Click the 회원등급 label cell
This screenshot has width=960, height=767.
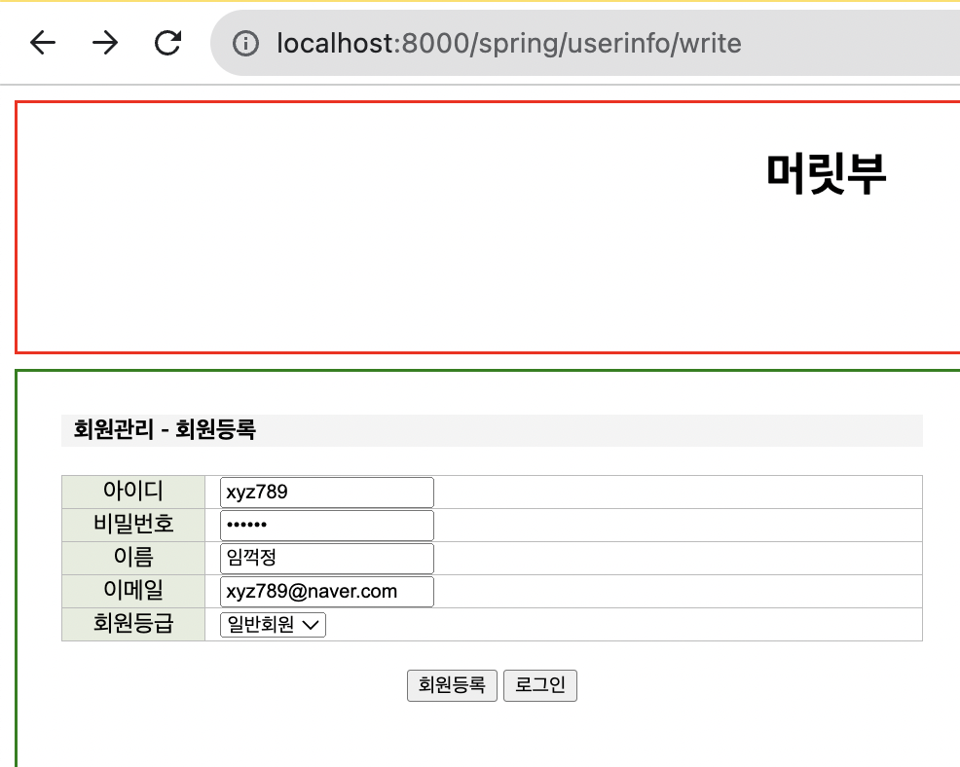(x=133, y=624)
